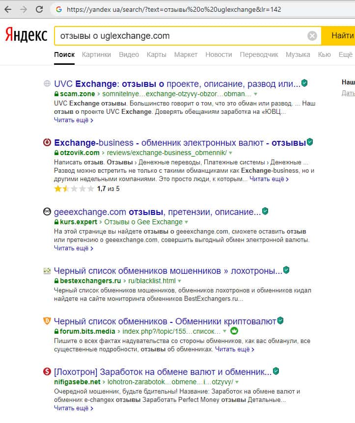Viewport: 355px width, 423px height.
Task: Click the orange bits.media shield favicon
Action: click(x=47, y=321)
